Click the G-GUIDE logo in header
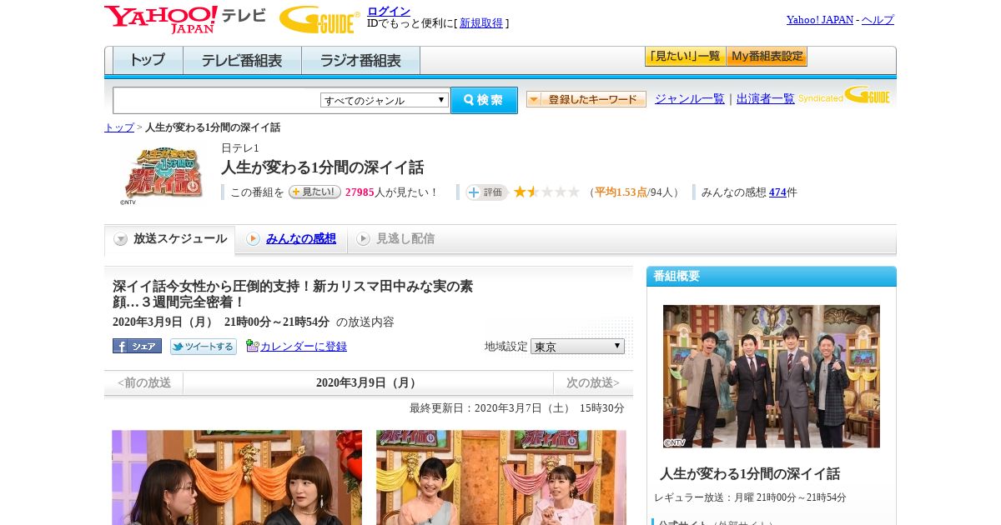 click(x=319, y=19)
